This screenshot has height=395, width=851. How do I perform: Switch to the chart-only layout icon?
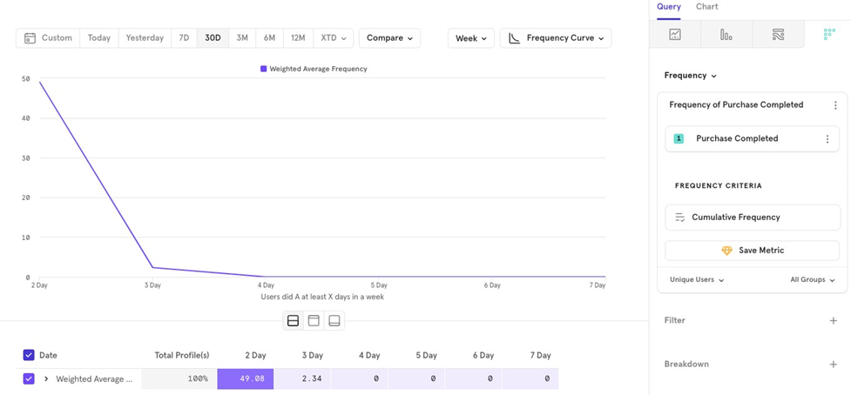pos(314,321)
